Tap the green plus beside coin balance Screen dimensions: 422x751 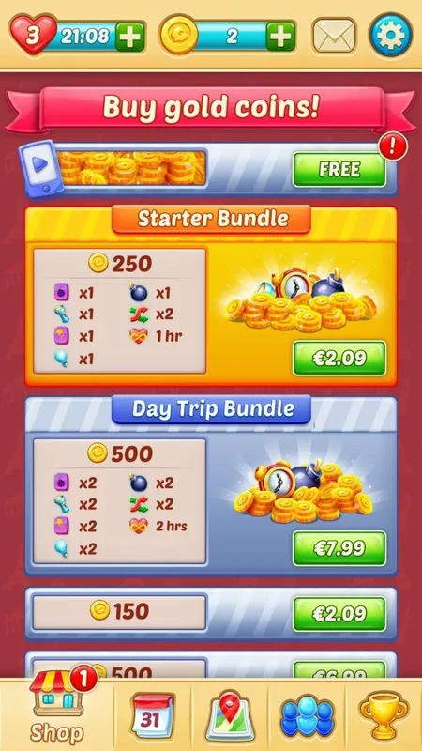[x=280, y=36]
